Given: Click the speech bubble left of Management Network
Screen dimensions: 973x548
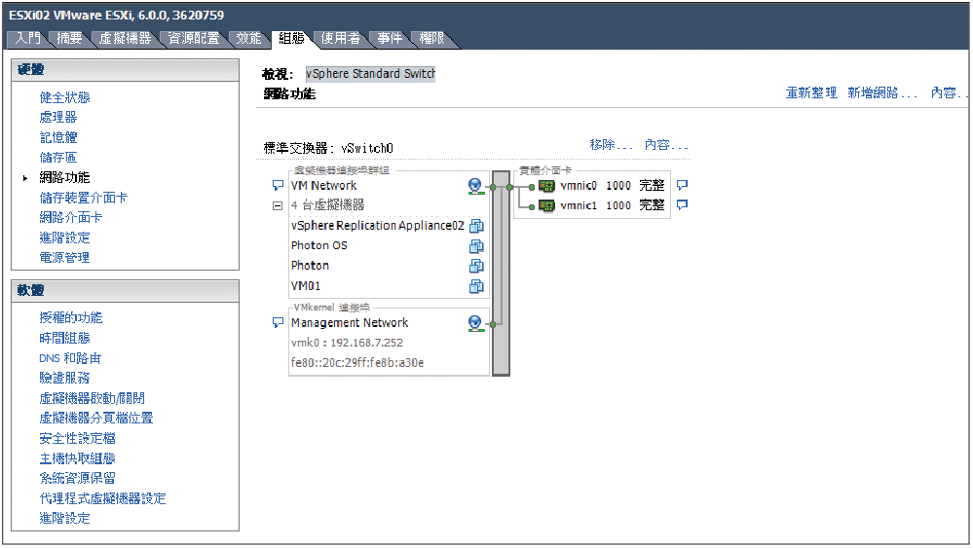Looking at the screenshot, I should (x=278, y=323).
